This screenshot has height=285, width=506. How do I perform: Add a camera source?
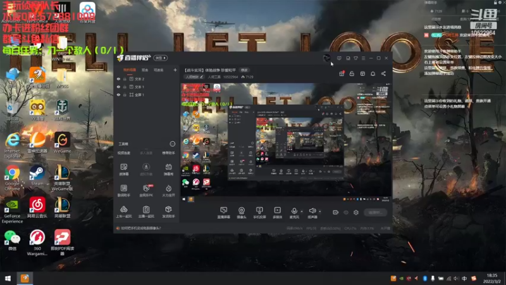coord(242,213)
